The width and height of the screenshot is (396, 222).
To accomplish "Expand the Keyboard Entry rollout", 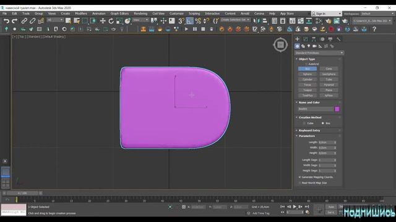I will [309, 131].
